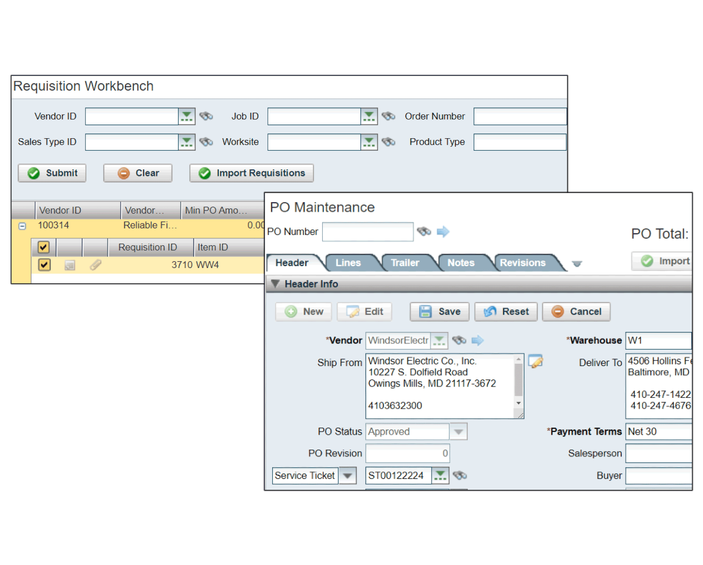Image resolution: width=703 pixels, height=565 pixels.
Task: Click binoculars lookup icon next to Job ID
Action: 388,117
